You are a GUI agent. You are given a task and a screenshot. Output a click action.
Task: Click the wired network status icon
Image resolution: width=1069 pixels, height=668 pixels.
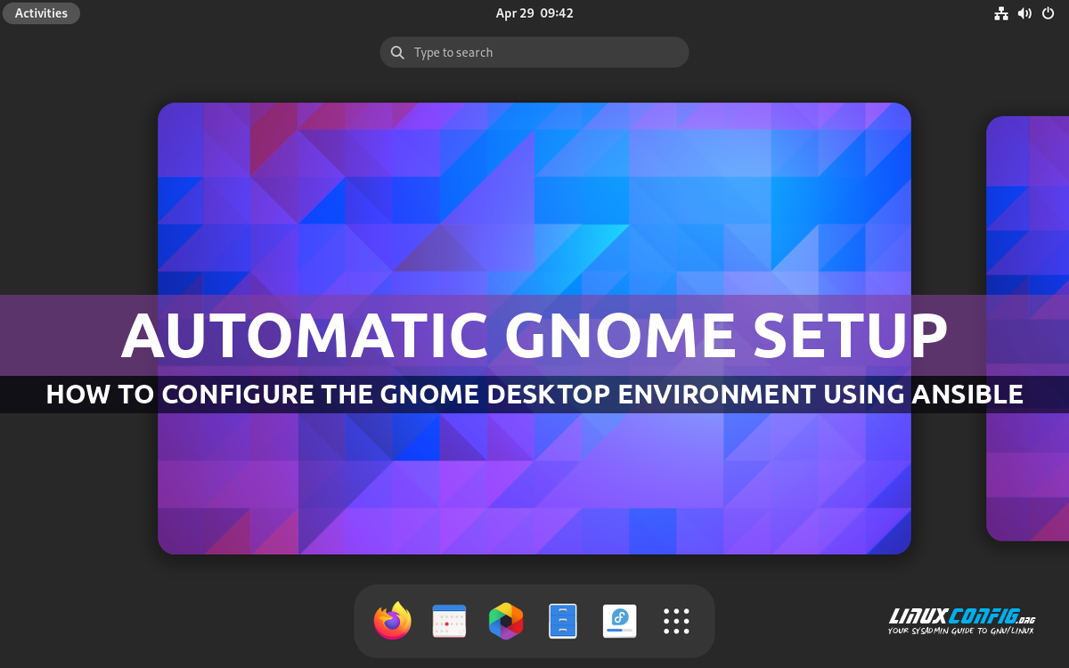point(1001,13)
